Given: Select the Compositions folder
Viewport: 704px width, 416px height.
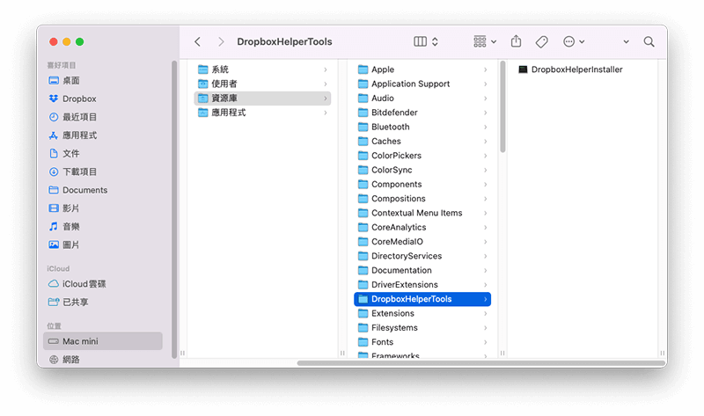Looking at the screenshot, I should [422, 199].
